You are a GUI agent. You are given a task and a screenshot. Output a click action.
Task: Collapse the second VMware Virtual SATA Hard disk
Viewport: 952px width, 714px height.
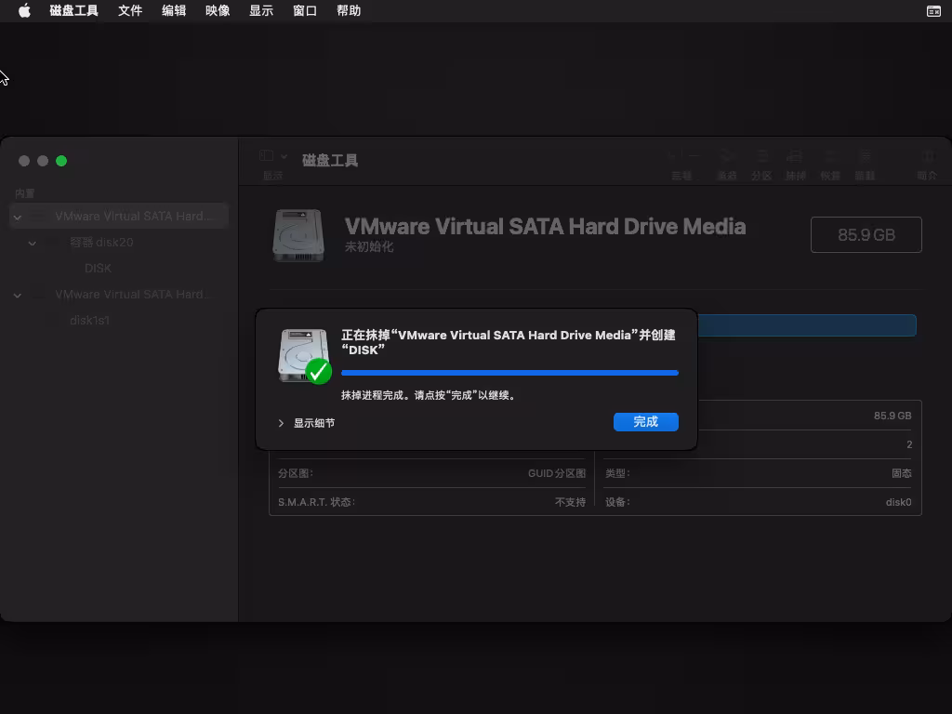click(x=18, y=295)
